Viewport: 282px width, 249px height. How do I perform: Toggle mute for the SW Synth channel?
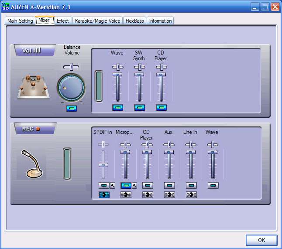click(x=139, y=107)
